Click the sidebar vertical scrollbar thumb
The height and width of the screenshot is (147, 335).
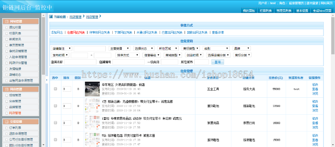coord(44,46)
